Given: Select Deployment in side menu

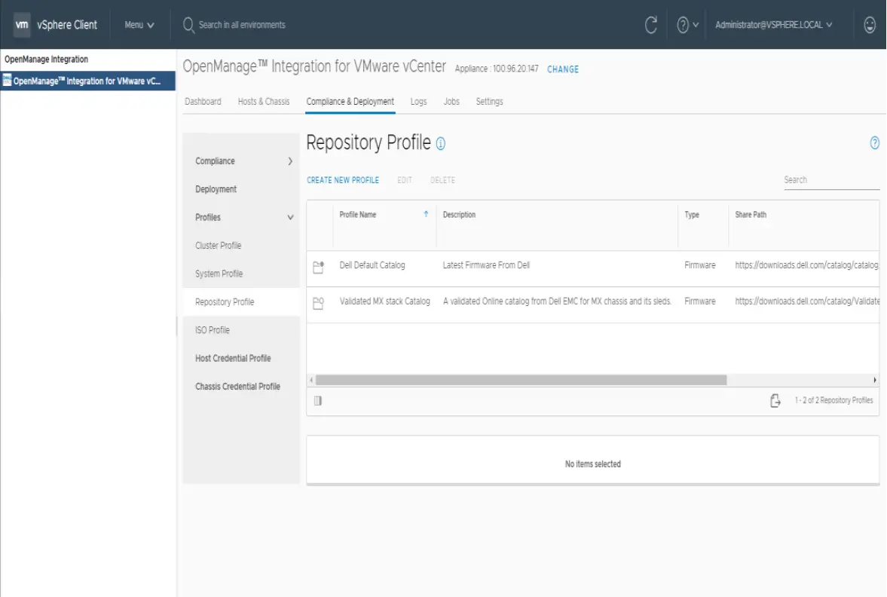Looking at the screenshot, I should click(x=216, y=189).
